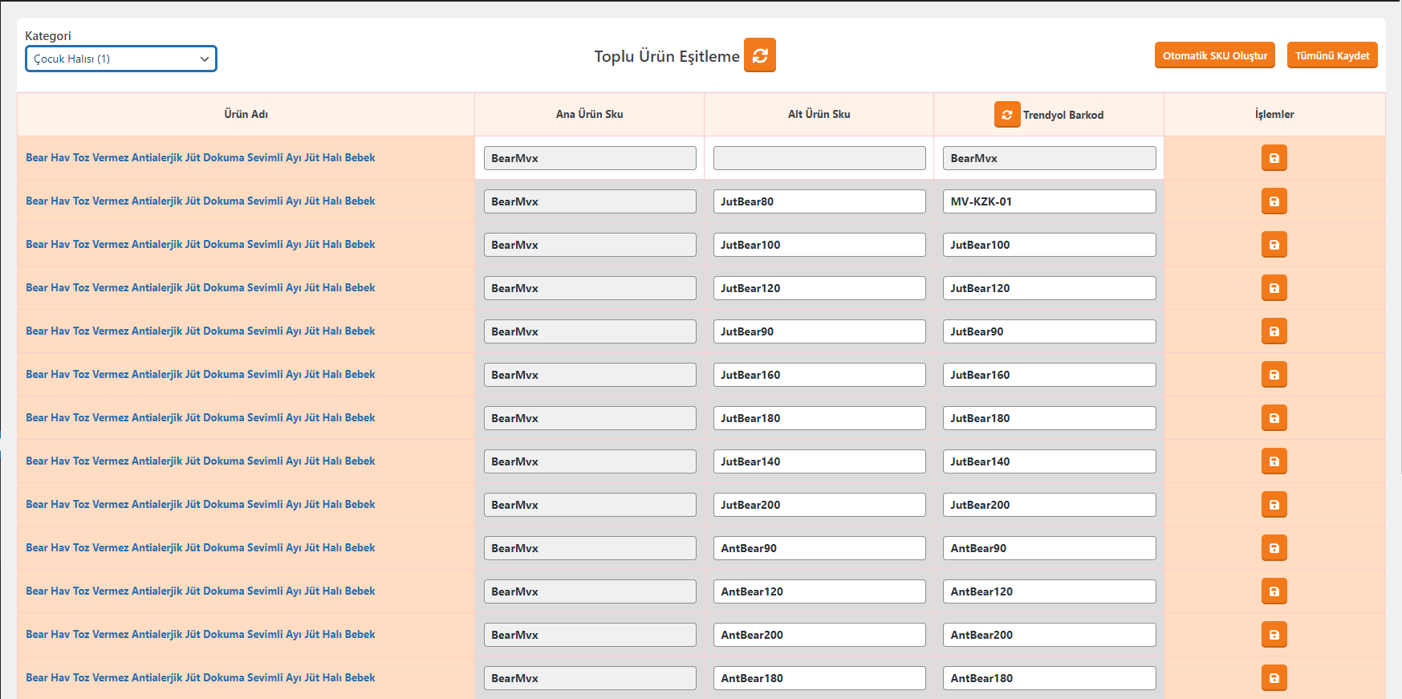Click Tümünü Kaydet button

coord(1331,55)
